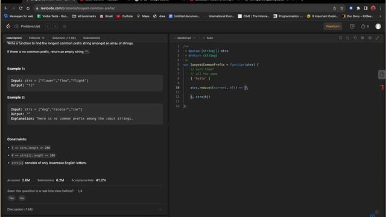
Task: Format code with the braces icon
Action: [x=348, y=38]
